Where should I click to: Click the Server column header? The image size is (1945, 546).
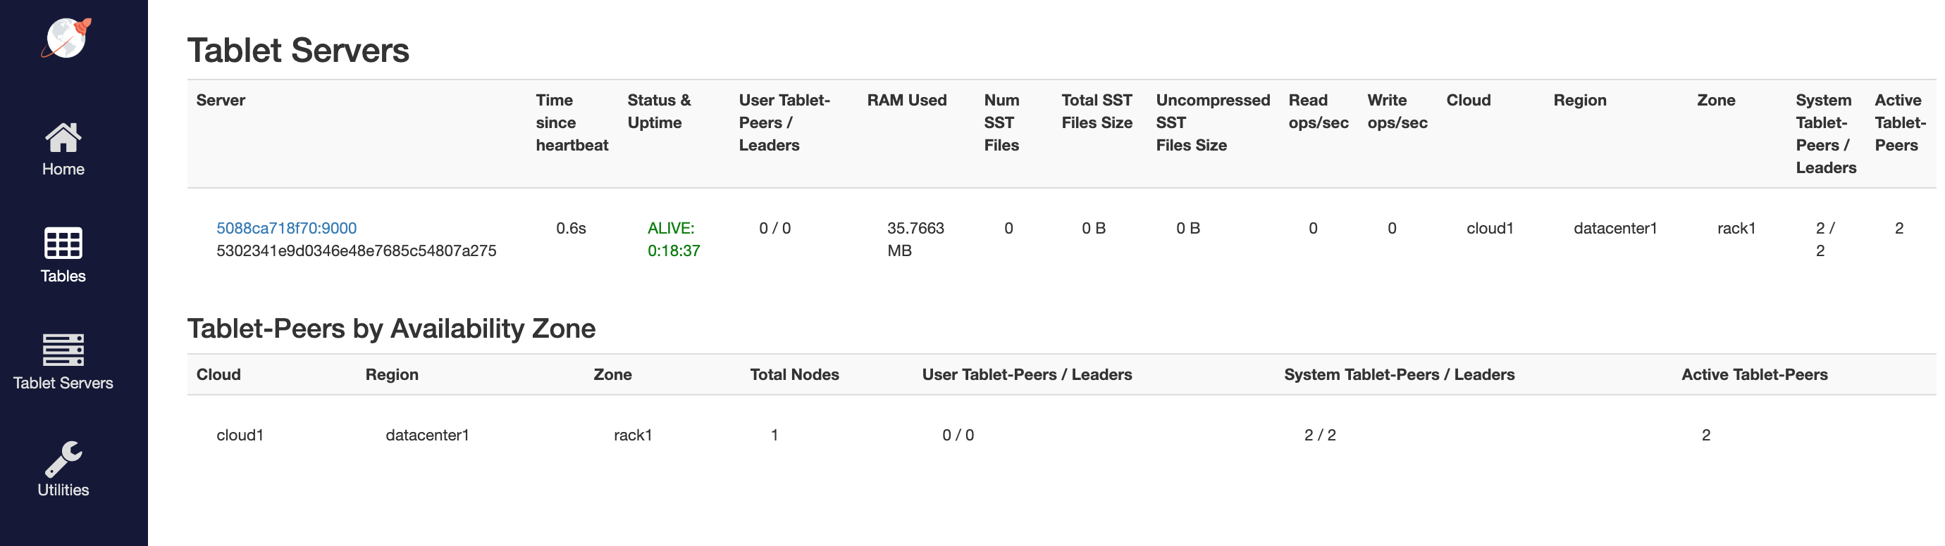(221, 101)
